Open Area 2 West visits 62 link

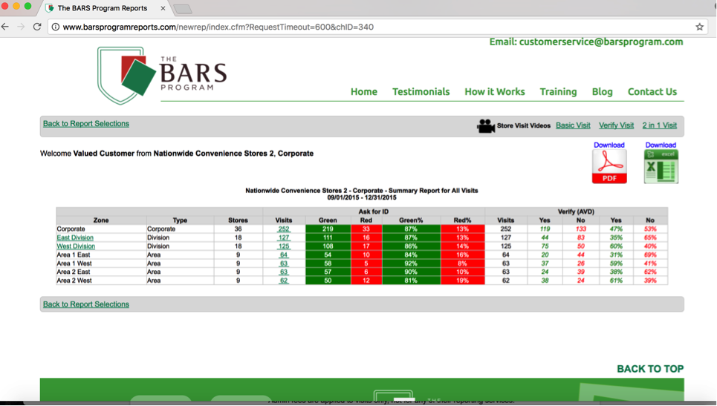tap(284, 281)
